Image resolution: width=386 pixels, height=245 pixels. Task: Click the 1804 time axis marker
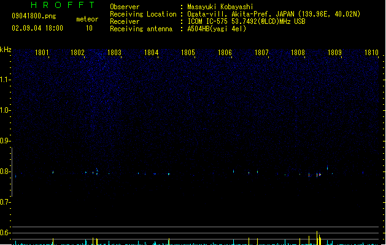[151, 53]
